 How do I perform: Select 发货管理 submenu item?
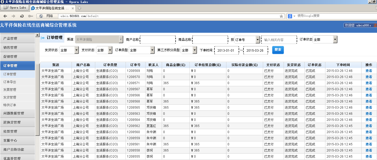pyautogui.click(x=17, y=97)
